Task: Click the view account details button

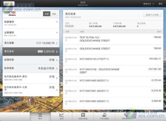Action: [x=152, y=15]
